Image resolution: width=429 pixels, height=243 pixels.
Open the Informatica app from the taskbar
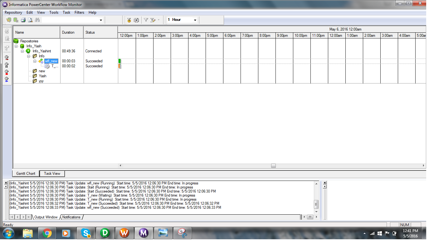(144, 233)
